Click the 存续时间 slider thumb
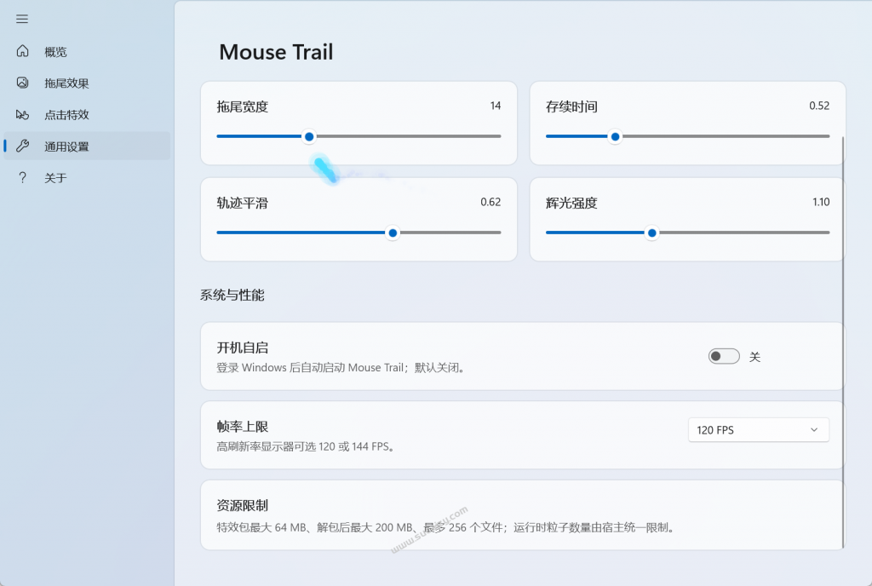Viewport: 872px width, 586px height. (615, 136)
